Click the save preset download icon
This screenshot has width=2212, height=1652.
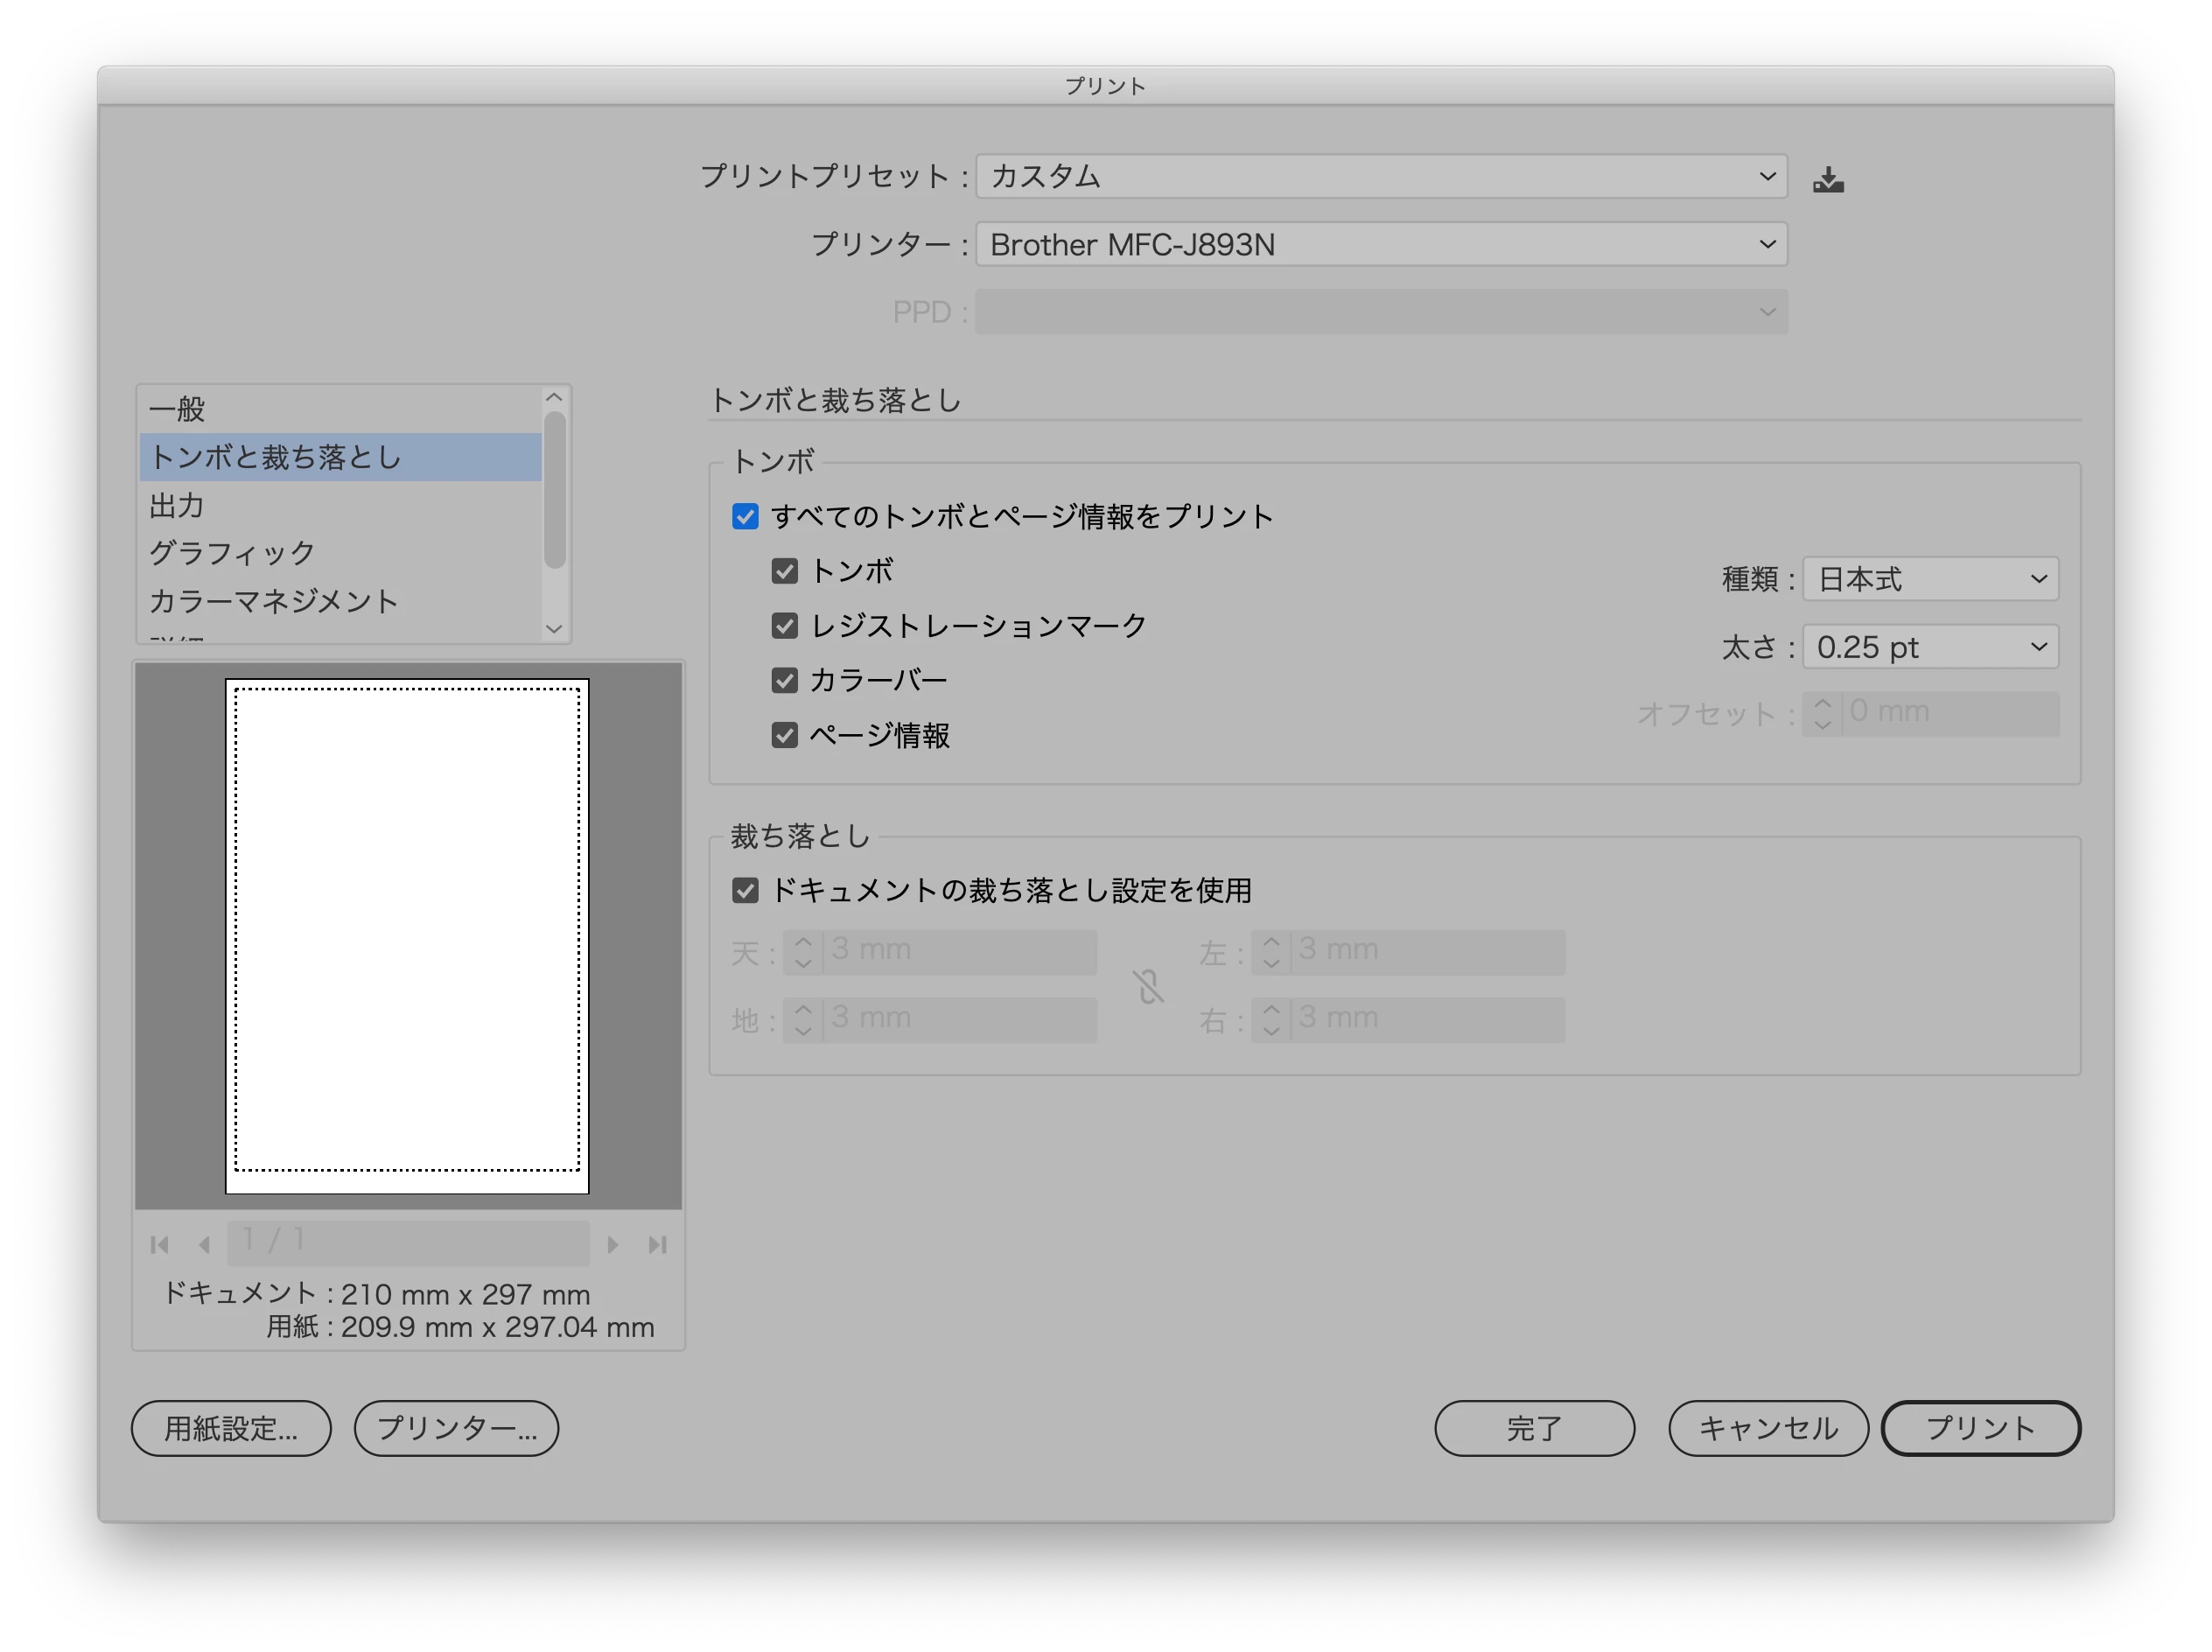tap(1828, 179)
